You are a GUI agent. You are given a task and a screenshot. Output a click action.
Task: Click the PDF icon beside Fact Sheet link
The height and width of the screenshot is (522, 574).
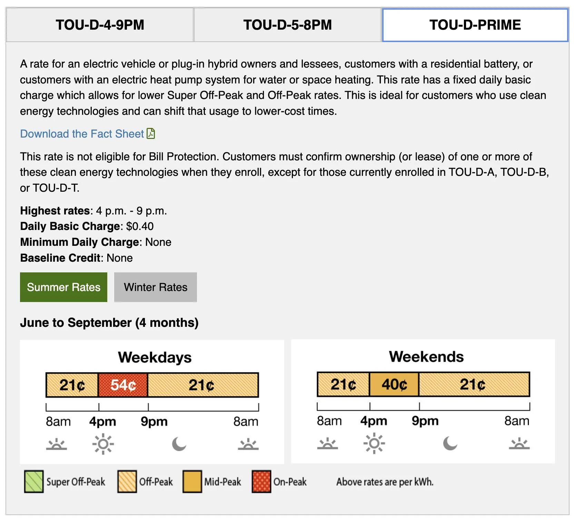tap(151, 133)
